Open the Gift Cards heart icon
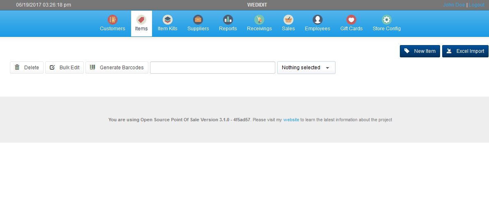 click(x=351, y=20)
